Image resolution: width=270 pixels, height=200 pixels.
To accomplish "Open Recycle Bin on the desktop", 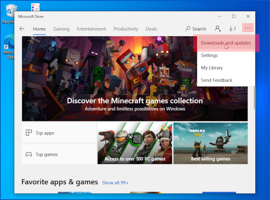I will [x=8, y=14].
